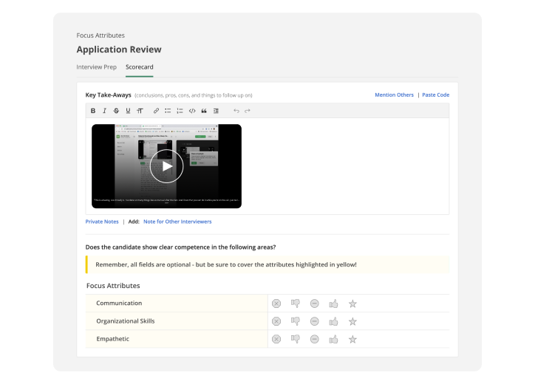This screenshot has width=535, height=384.
Task: Click the Organizational Skills attribute label
Action: point(125,321)
